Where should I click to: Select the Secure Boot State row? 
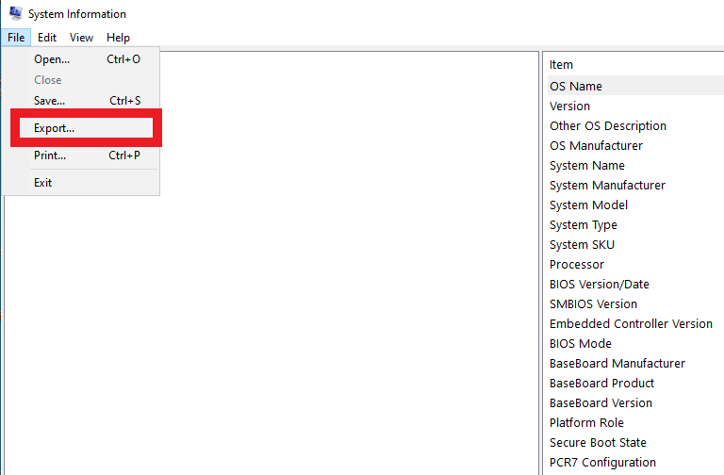(635, 443)
